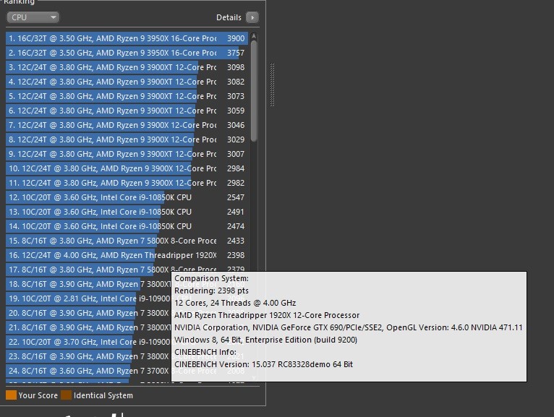Click the Details label
This screenshot has width=554, height=417.
pyautogui.click(x=229, y=17)
